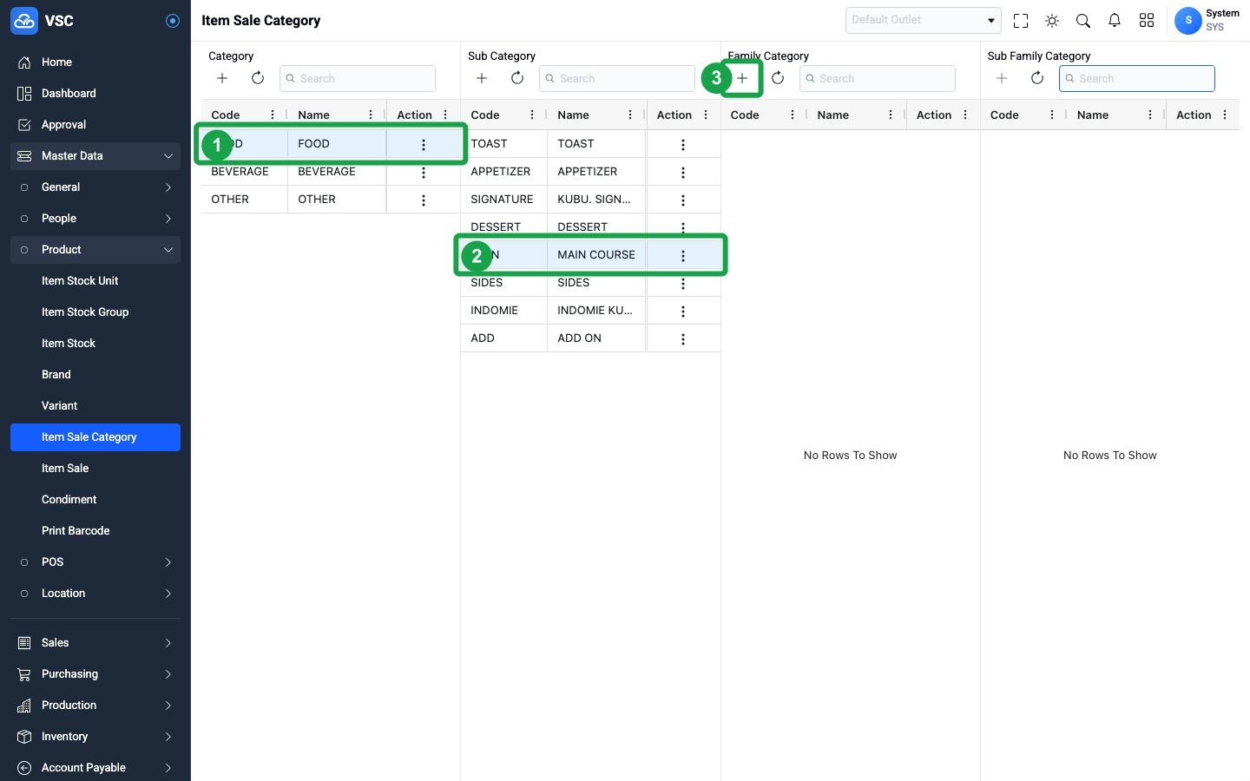Open Category Code column menu
Viewport: 1250px width, 781px height.
(273, 115)
